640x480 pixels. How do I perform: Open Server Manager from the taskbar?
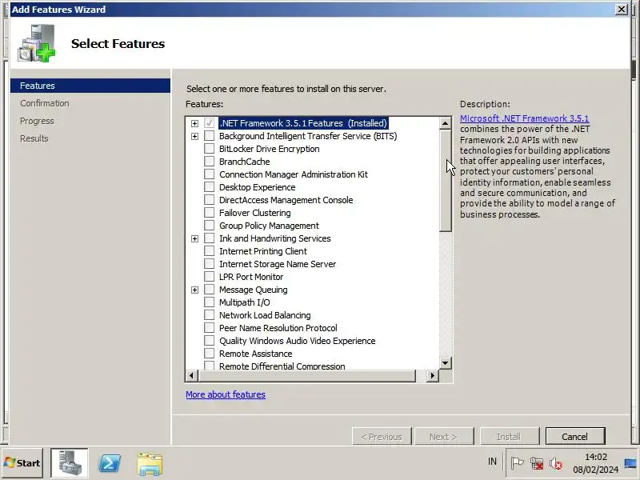[x=69, y=463]
